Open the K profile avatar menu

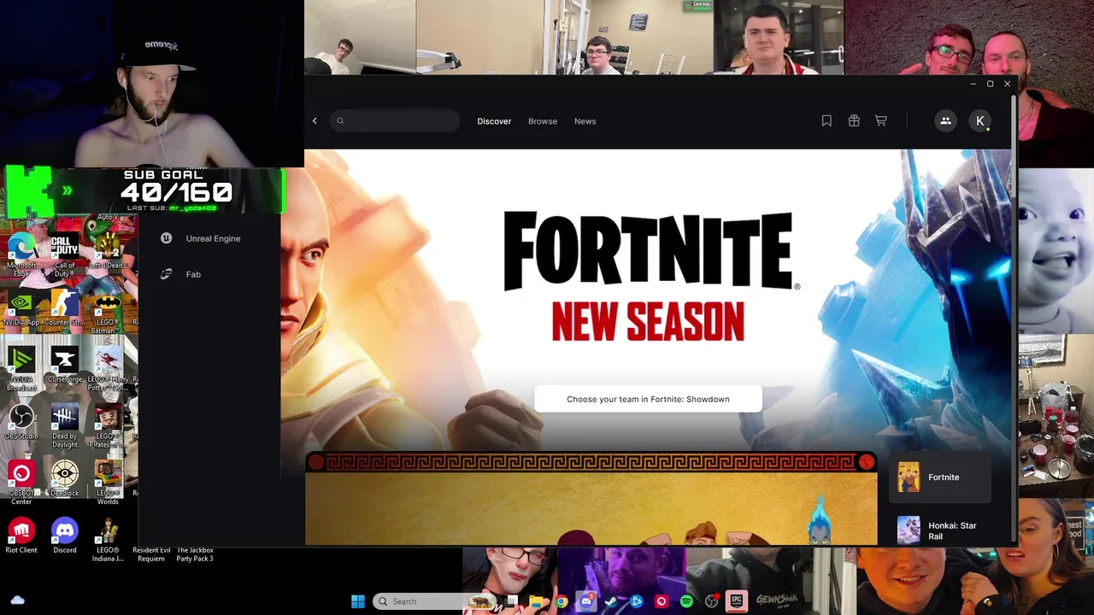pos(980,121)
